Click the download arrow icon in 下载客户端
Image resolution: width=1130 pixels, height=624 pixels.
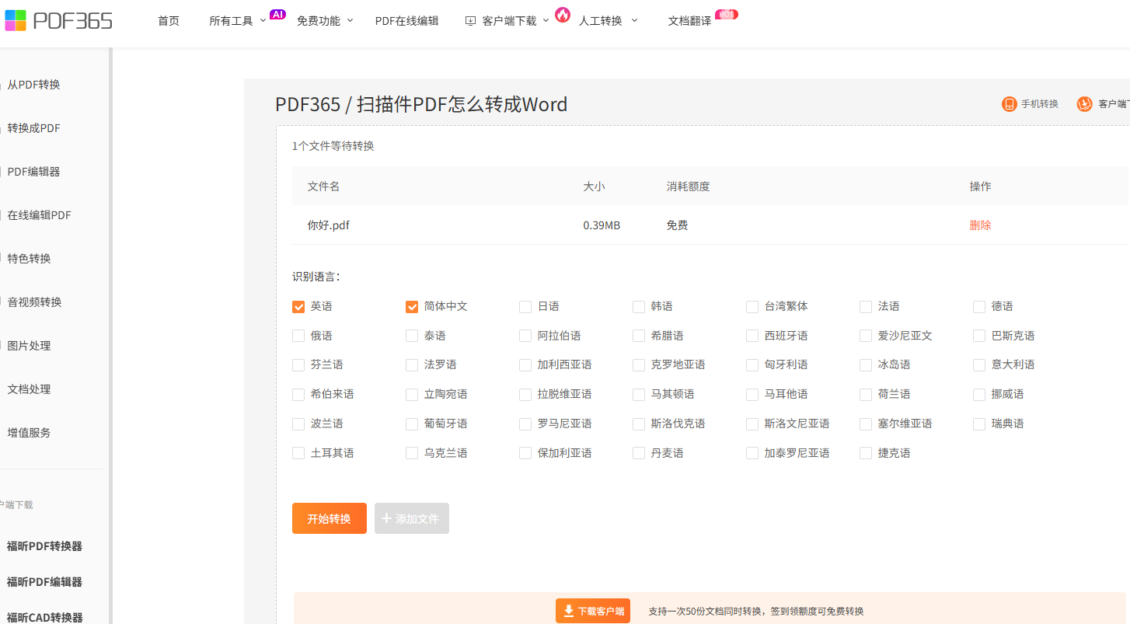569,611
